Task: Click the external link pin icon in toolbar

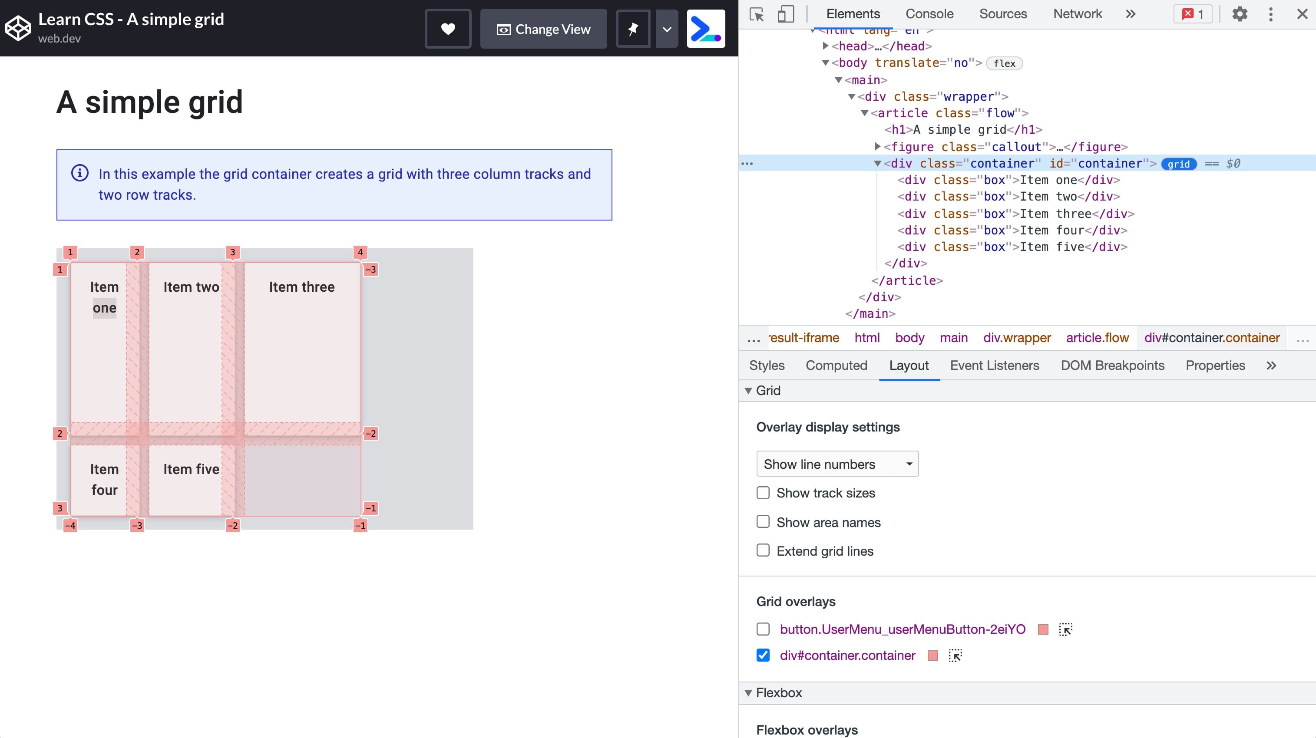Action: pyautogui.click(x=633, y=28)
